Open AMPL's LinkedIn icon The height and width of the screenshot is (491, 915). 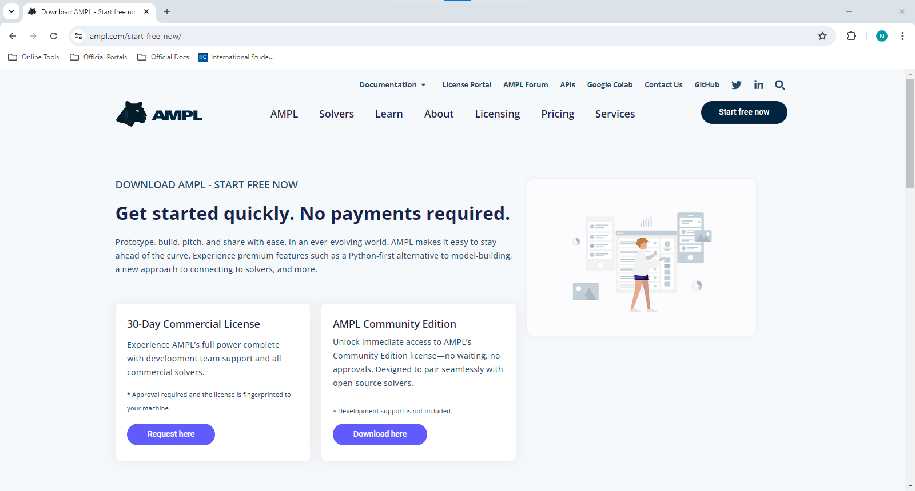759,85
